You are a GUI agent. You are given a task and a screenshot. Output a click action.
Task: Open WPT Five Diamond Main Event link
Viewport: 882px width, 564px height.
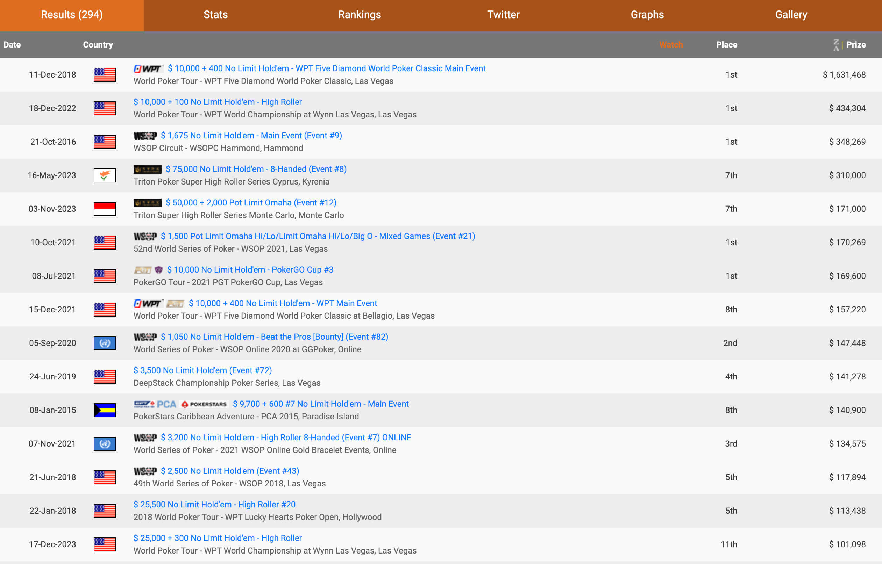coord(327,68)
